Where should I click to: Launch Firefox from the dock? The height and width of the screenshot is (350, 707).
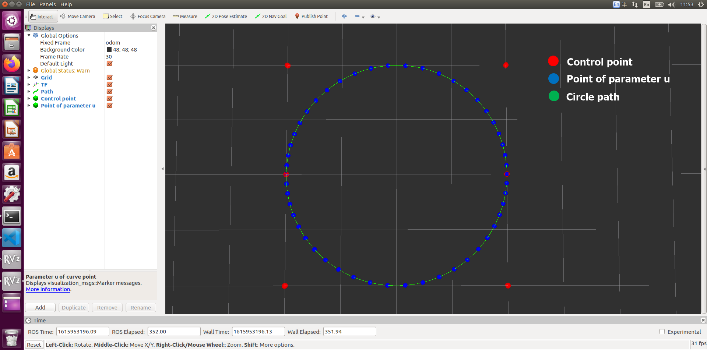(x=12, y=64)
